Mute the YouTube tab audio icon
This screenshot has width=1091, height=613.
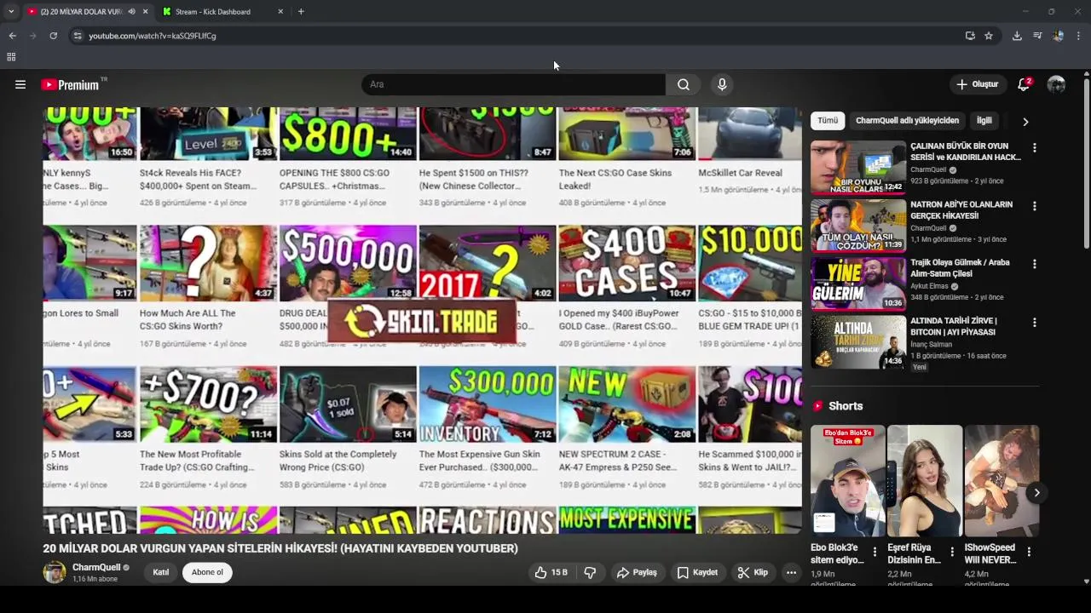click(131, 12)
